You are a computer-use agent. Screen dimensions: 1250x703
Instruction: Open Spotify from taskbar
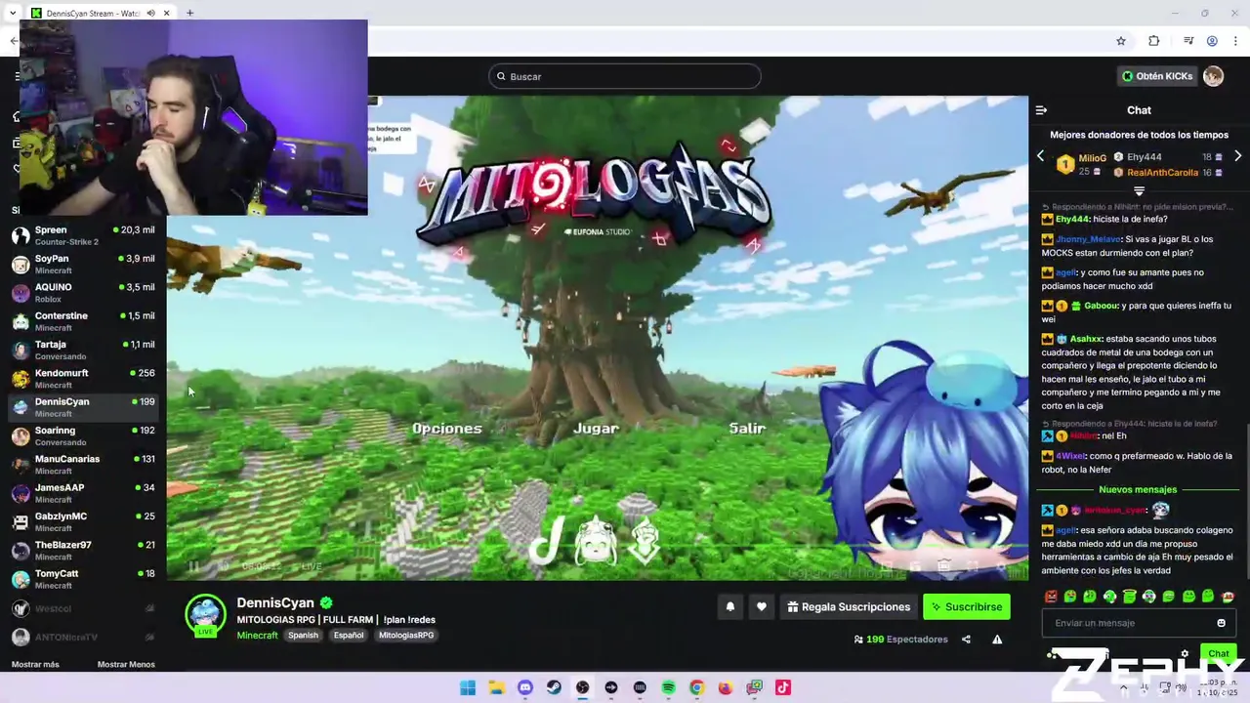(x=668, y=687)
